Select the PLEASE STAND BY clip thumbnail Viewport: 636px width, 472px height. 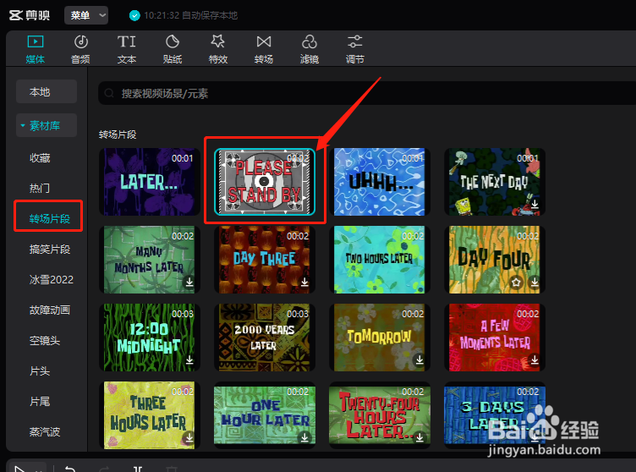pos(265,182)
